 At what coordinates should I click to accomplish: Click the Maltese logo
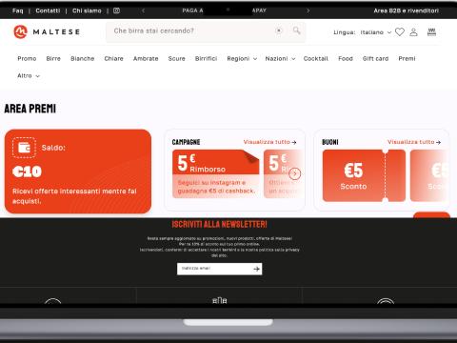[x=47, y=31]
